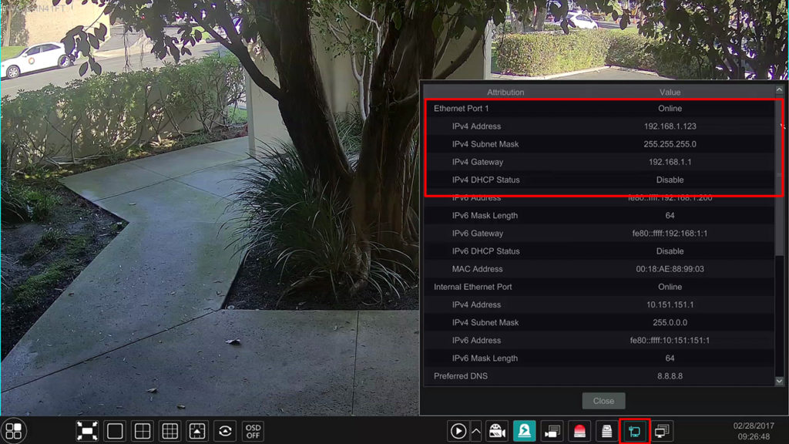Select Ethernet Port 1 IPv4 DHCP Status row
The height and width of the screenshot is (444, 789).
[599, 180]
